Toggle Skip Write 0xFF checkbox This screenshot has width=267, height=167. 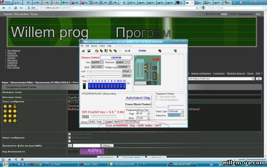point(157,97)
